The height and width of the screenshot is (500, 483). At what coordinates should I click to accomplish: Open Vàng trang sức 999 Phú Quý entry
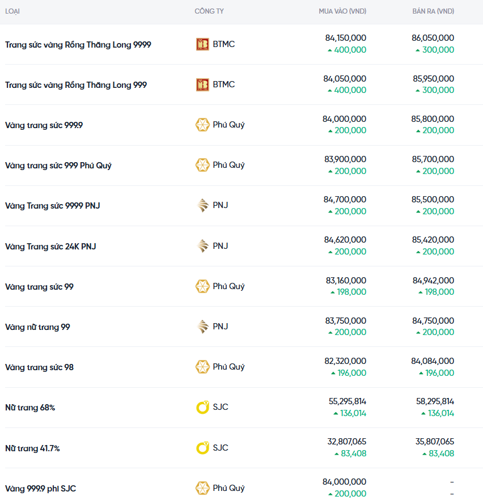click(58, 166)
